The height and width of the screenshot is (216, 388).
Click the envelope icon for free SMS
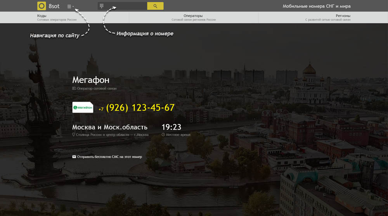(74, 156)
